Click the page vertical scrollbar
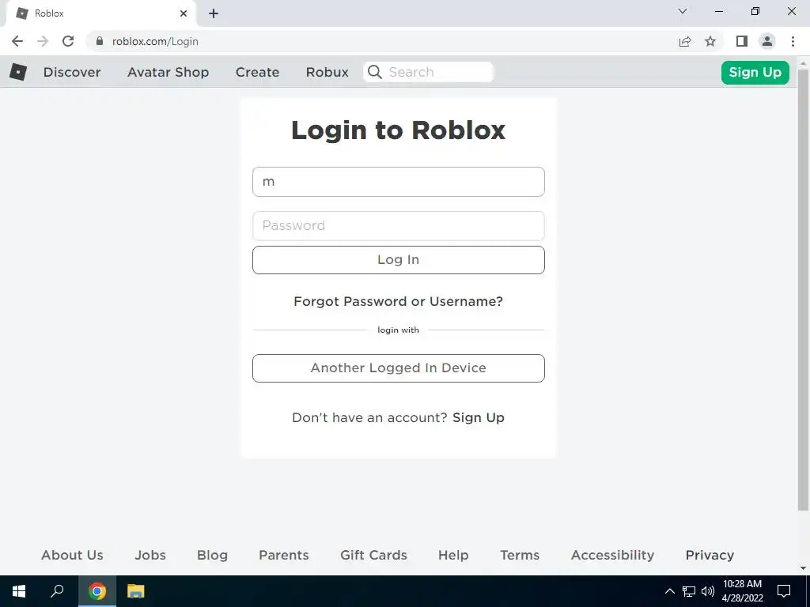The height and width of the screenshot is (607, 810). click(803, 289)
